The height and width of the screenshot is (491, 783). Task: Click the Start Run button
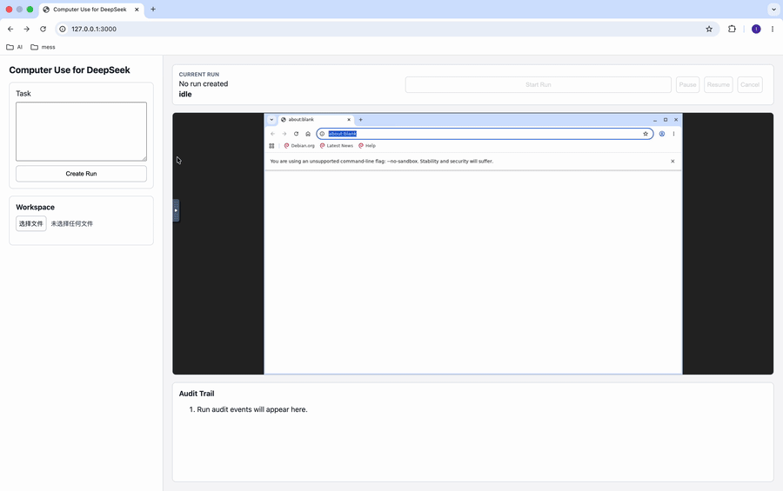coord(539,85)
